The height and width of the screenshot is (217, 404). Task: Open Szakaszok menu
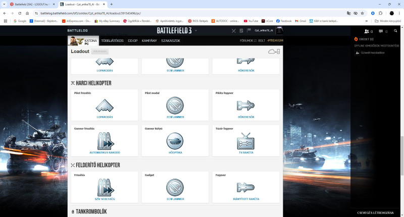pyautogui.click(x=171, y=41)
